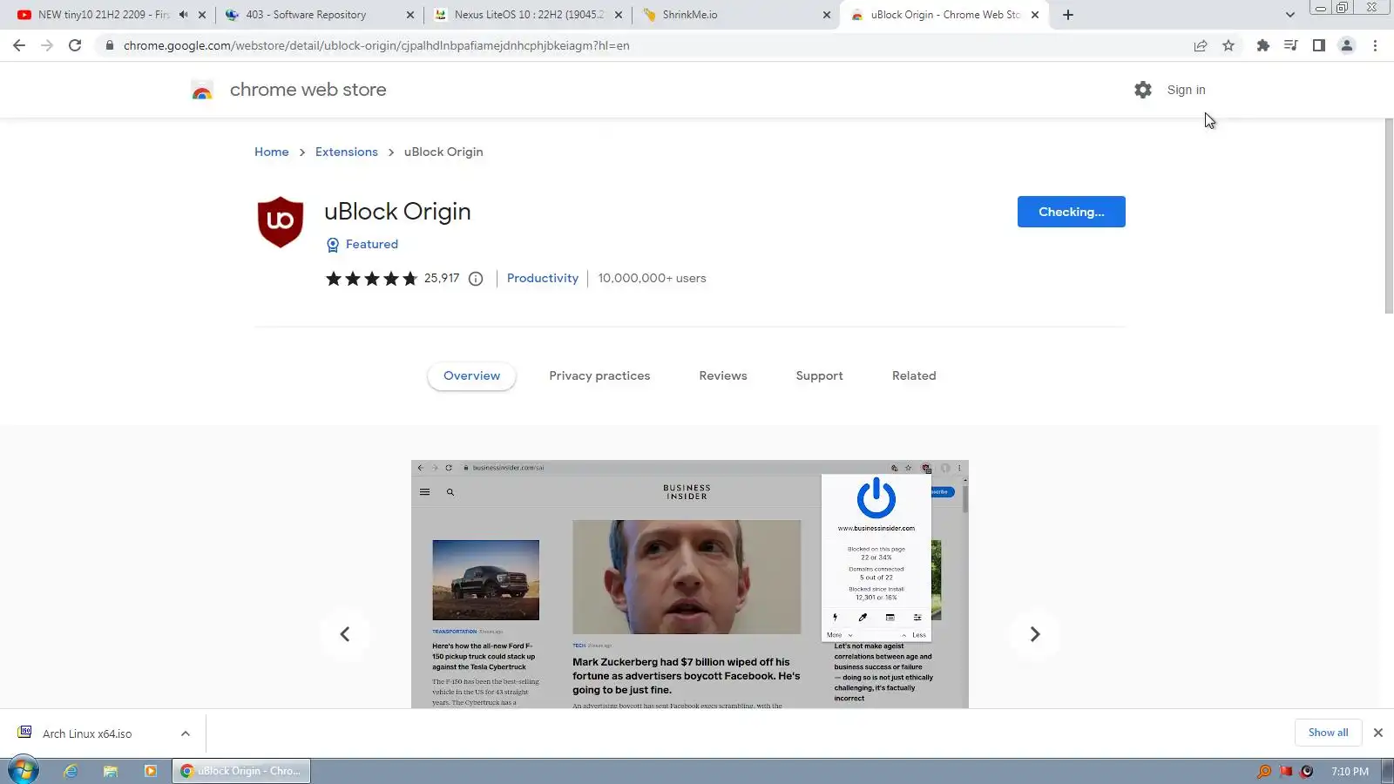Open the Windows Start menu
This screenshot has height=784, width=1394.
[x=24, y=771]
